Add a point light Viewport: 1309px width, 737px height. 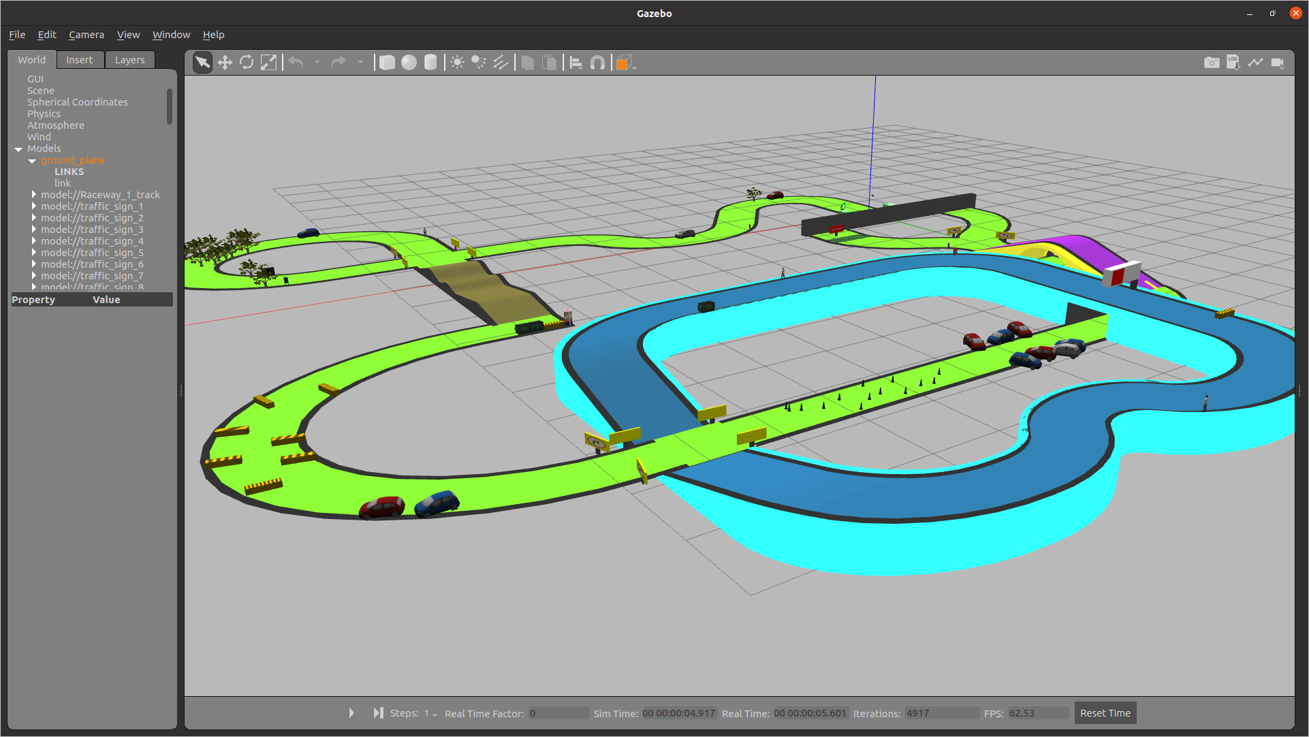point(458,63)
